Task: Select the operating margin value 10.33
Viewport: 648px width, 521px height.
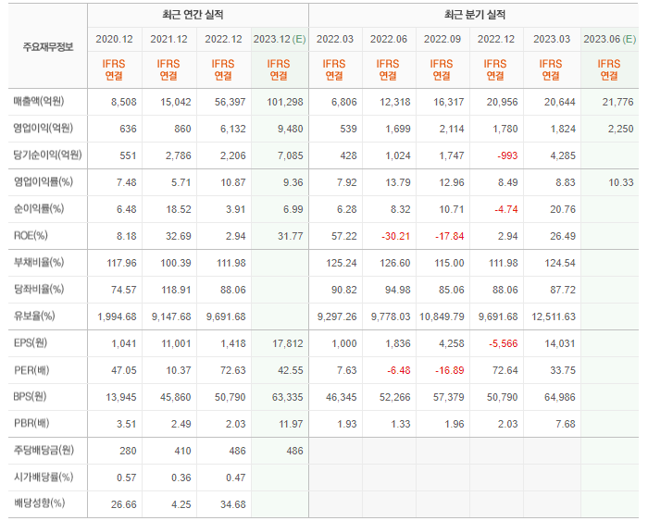Action: pos(621,182)
